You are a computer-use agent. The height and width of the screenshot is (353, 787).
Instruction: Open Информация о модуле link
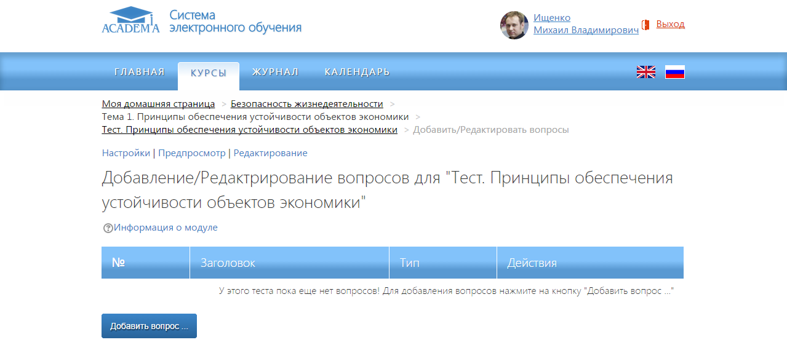pos(166,228)
